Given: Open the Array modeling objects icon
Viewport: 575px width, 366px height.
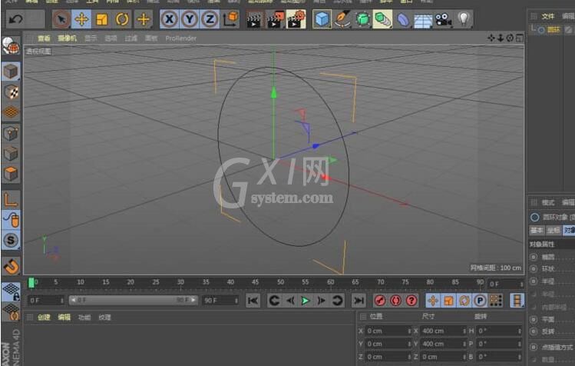Looking at the screenshot, I should [x=382, y=19].
